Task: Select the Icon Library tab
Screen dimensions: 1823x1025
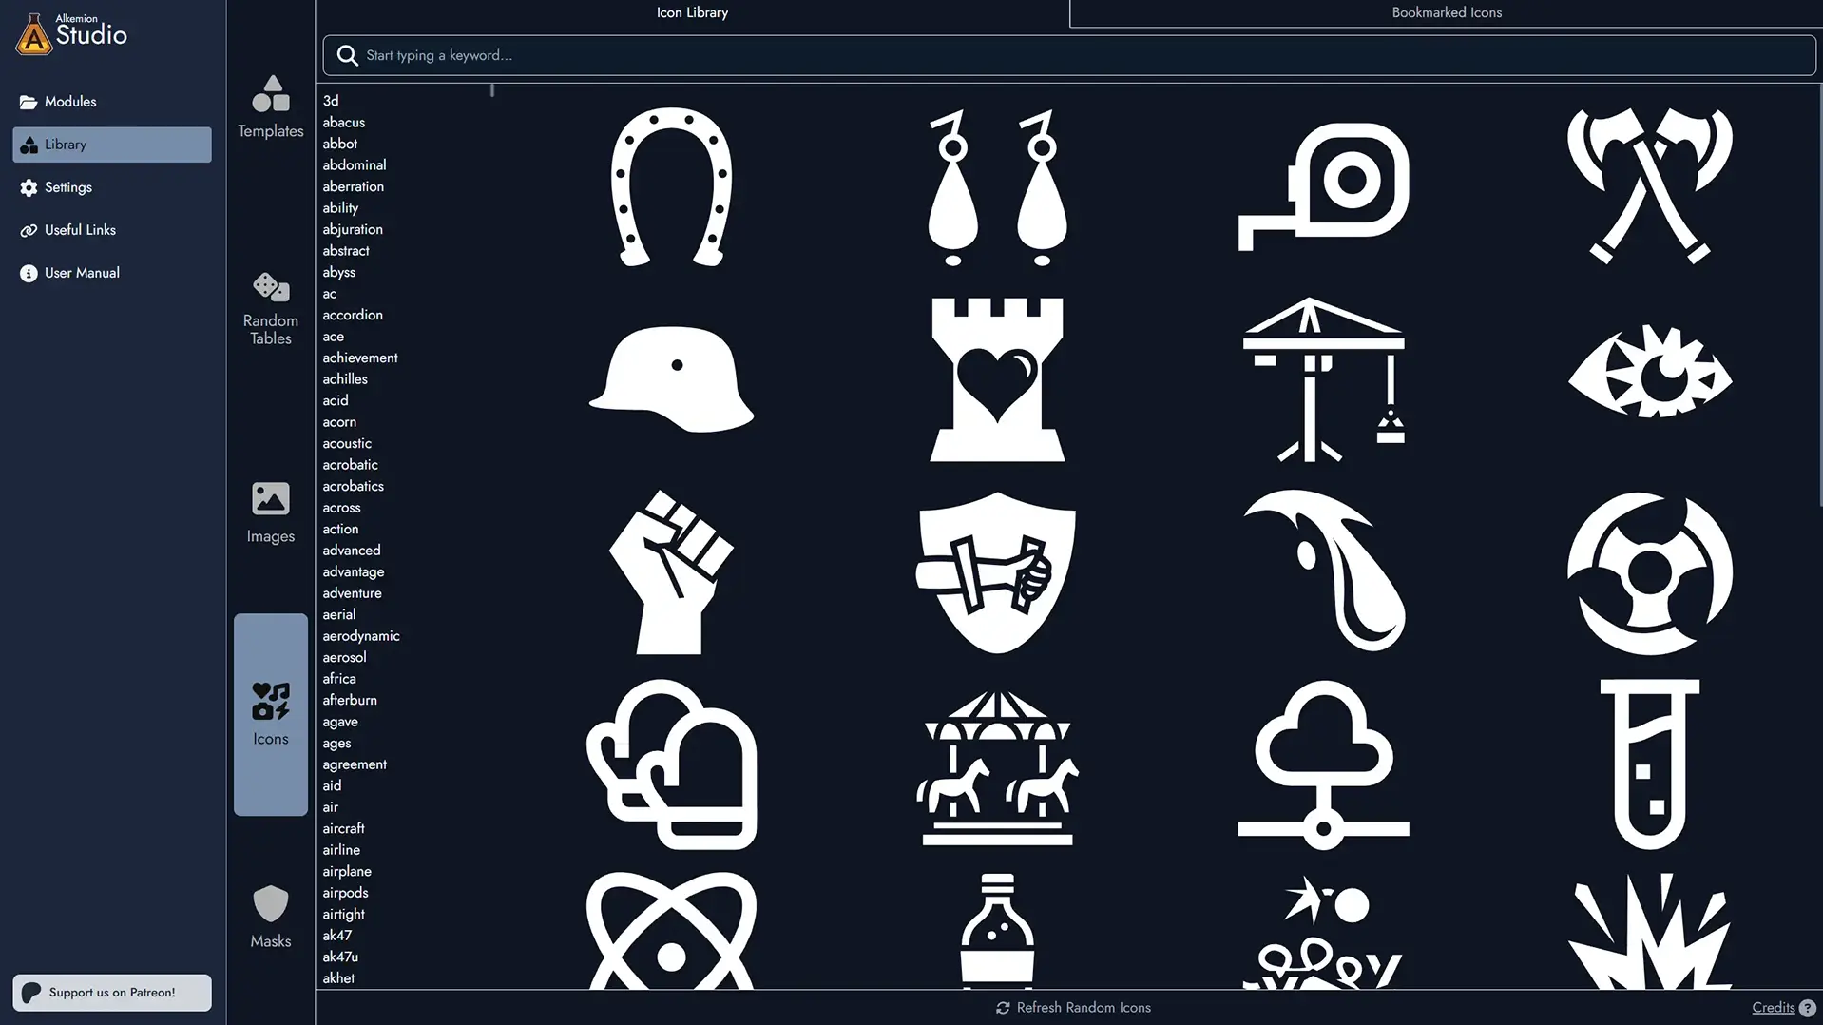Action: pos(691,12)
